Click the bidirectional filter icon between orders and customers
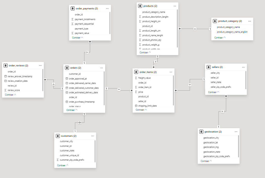 80,122
